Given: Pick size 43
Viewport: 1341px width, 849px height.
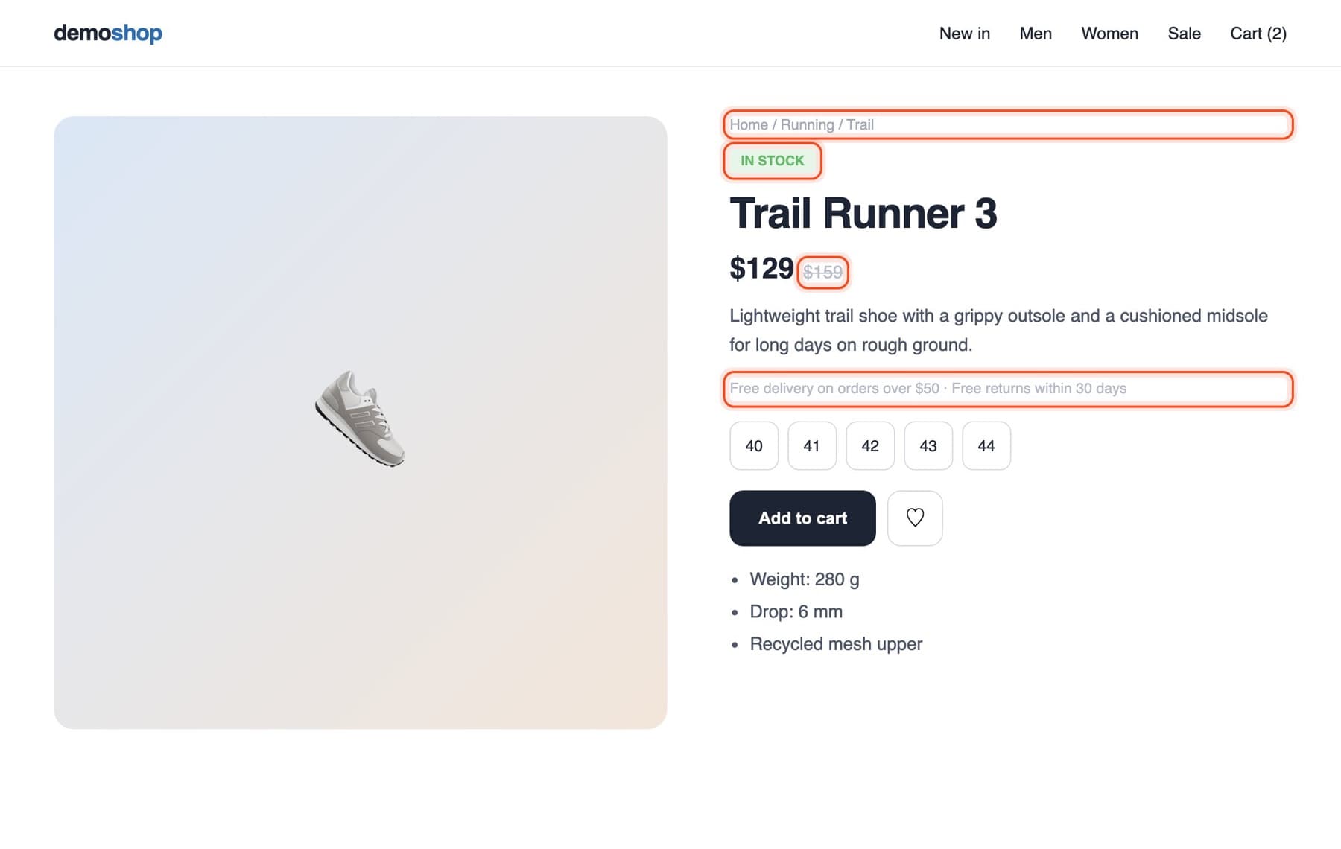Looking at the screenshot, I should 928,445.
